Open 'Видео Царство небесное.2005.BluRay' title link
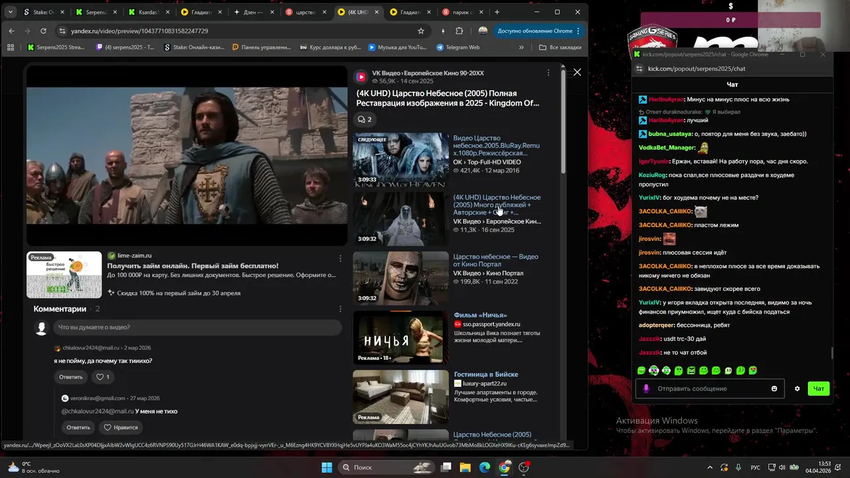This screenshot has height=478, width=850. pos(497,145)
